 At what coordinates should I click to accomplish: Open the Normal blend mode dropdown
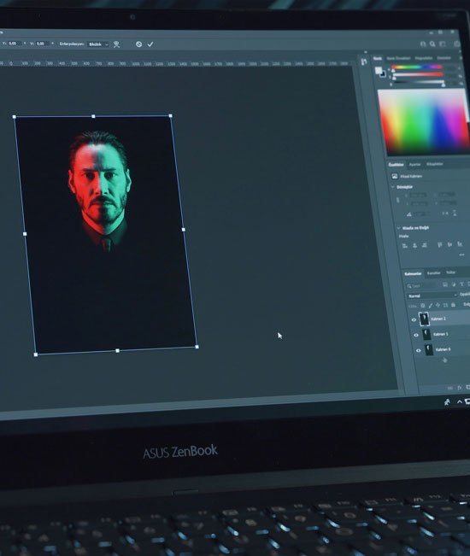point(432,296)
